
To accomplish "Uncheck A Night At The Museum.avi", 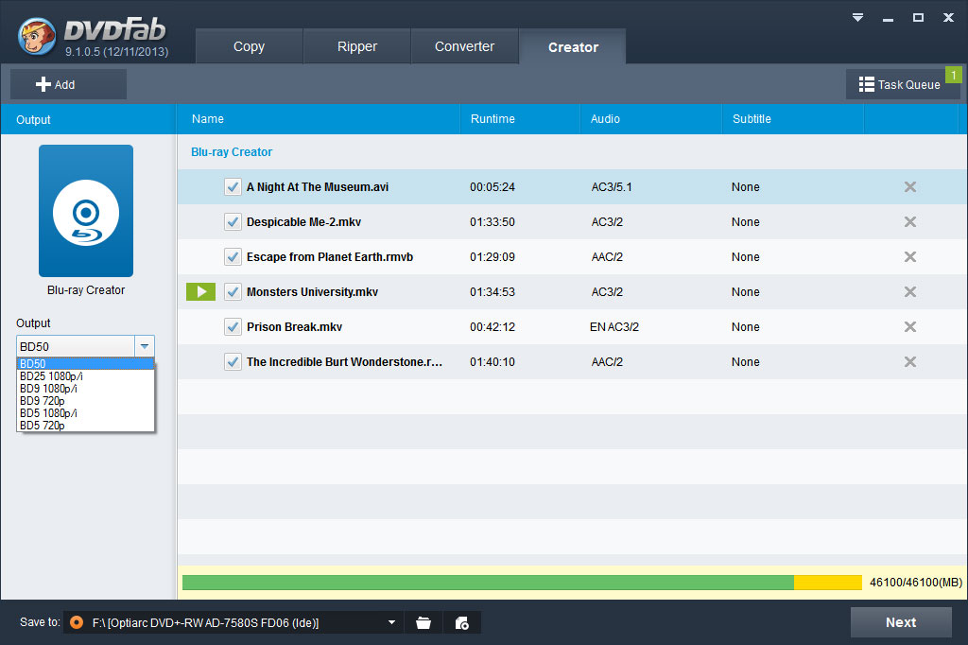I will (233, 186).
